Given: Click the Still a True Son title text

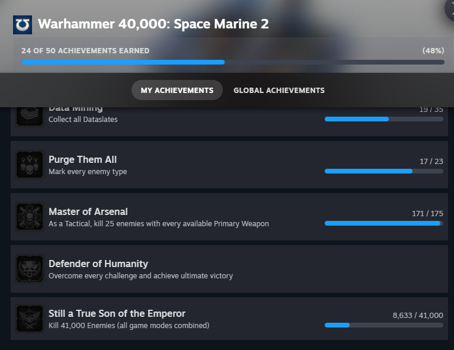Looking at the screenshot, I should [117, 313].
